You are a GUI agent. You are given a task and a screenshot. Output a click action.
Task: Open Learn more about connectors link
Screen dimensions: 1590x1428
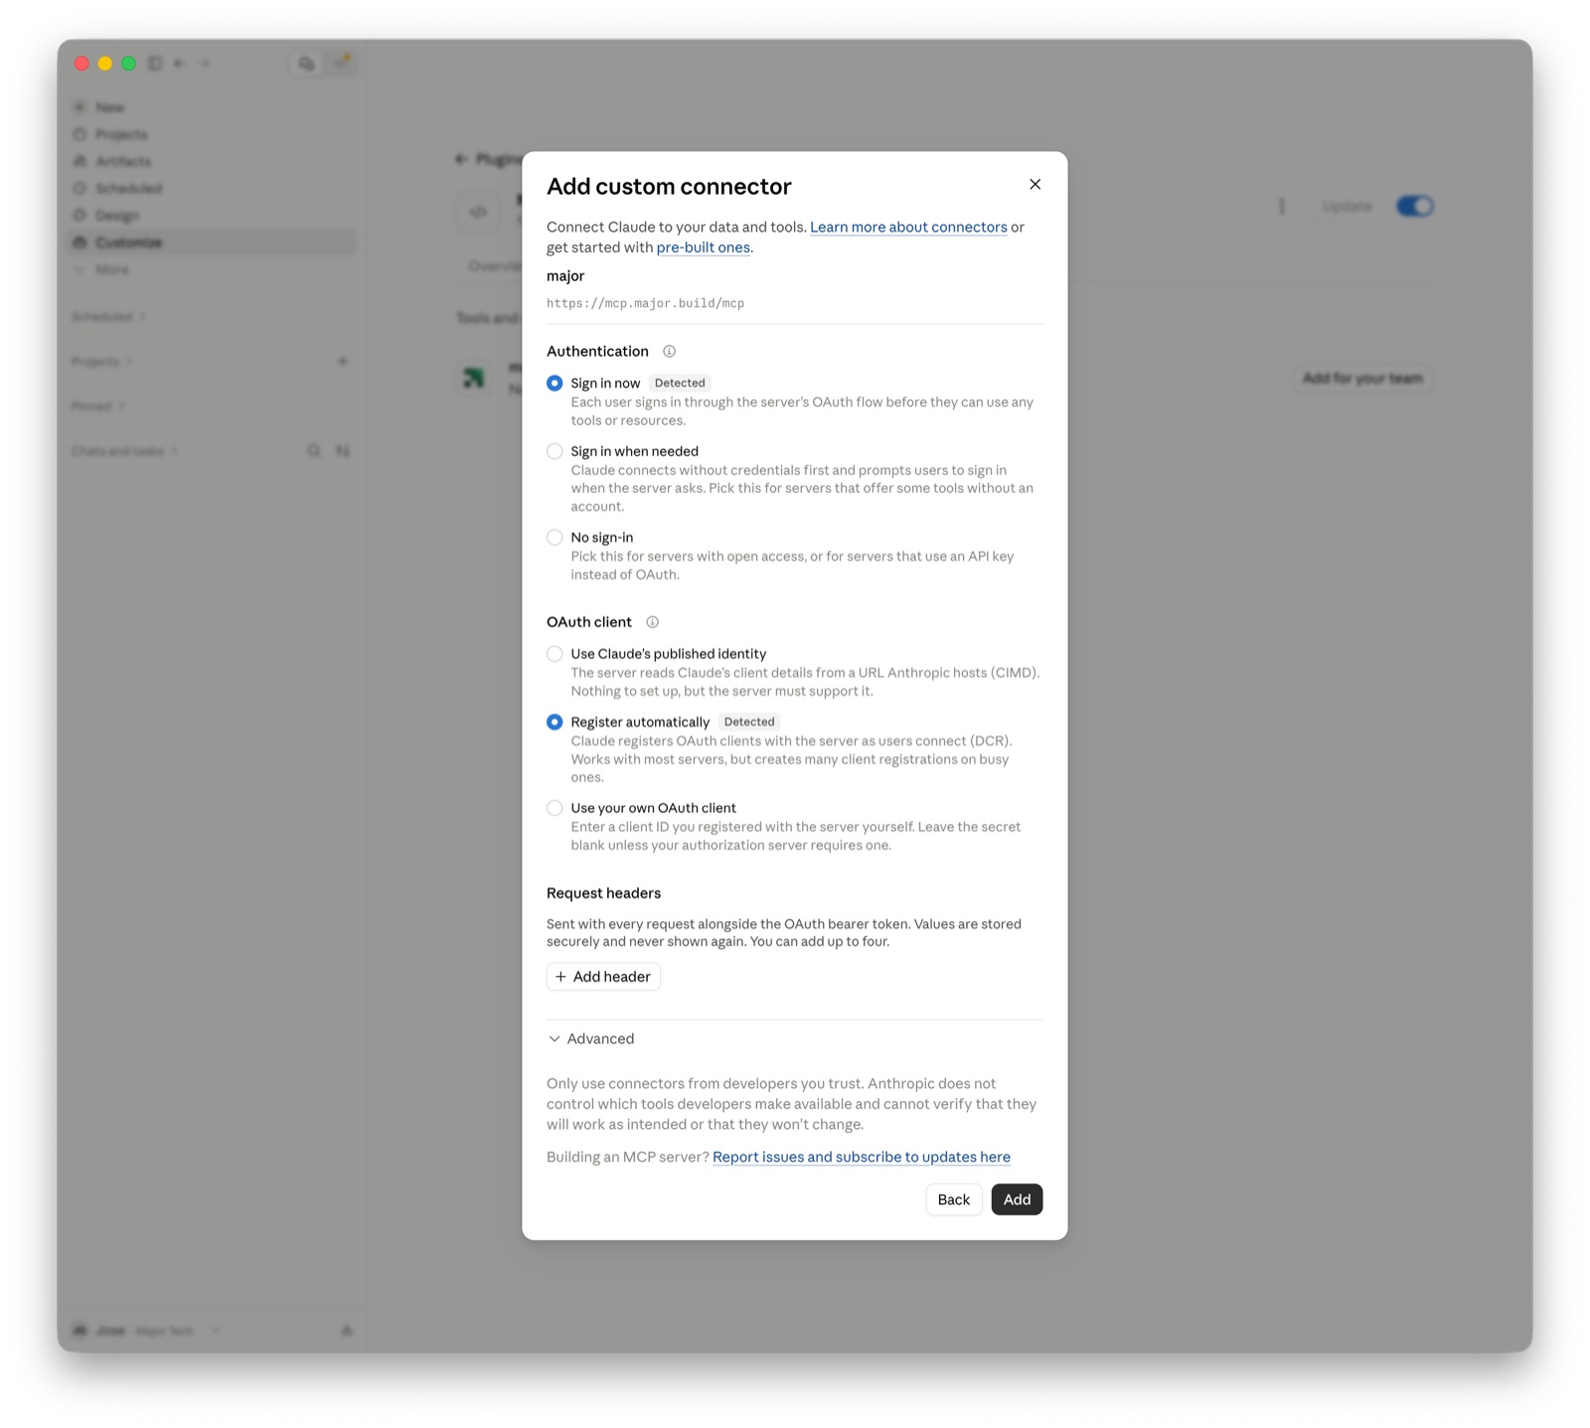click(x=908, y=228)
